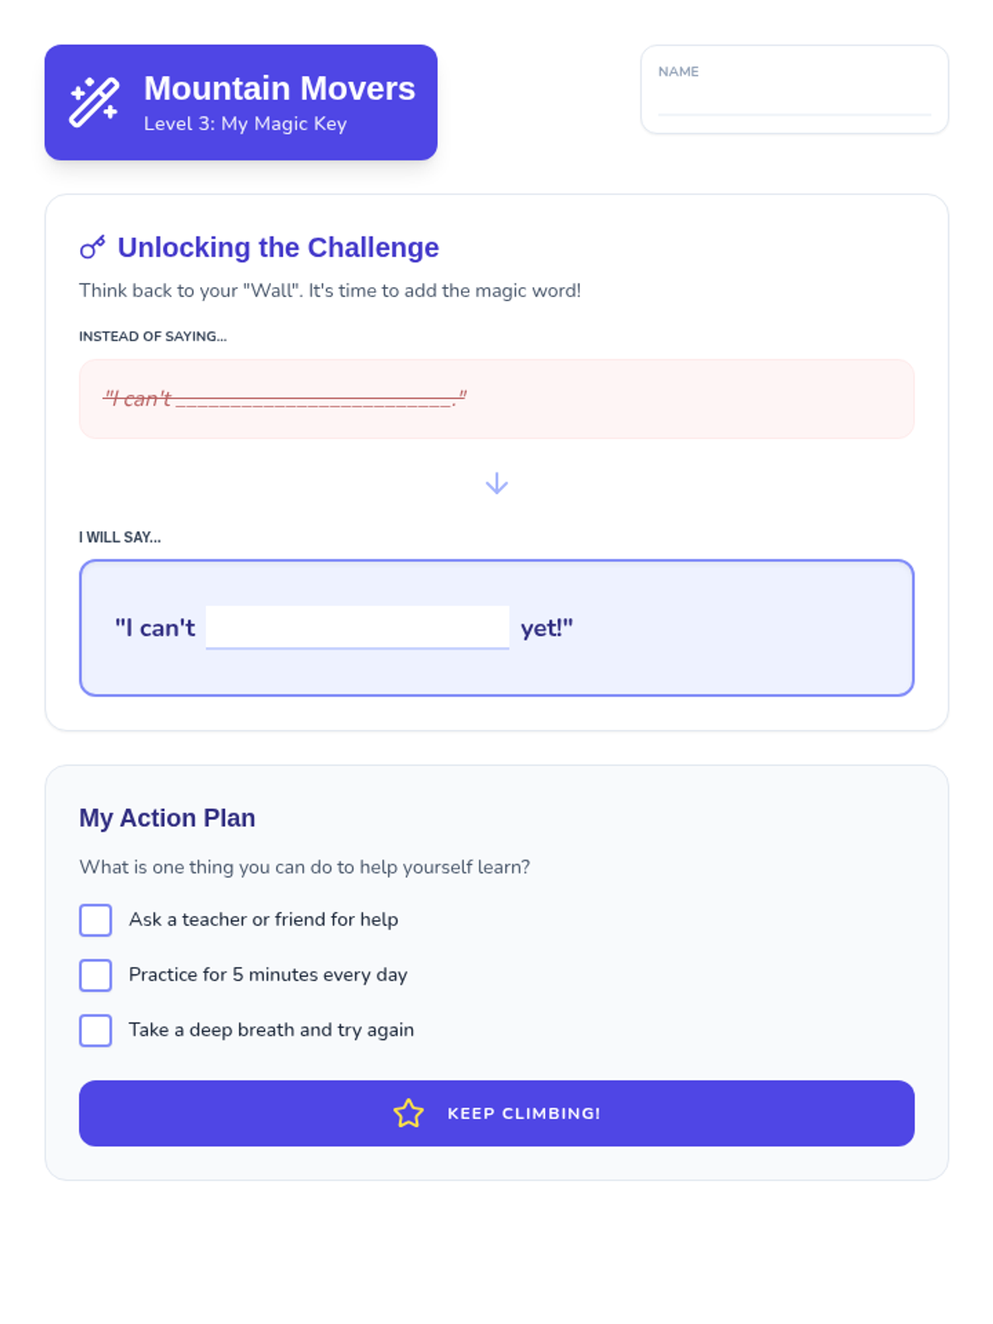
Task: Click the key icon beside Unlocking the Challenge
Action: (93, 247)
